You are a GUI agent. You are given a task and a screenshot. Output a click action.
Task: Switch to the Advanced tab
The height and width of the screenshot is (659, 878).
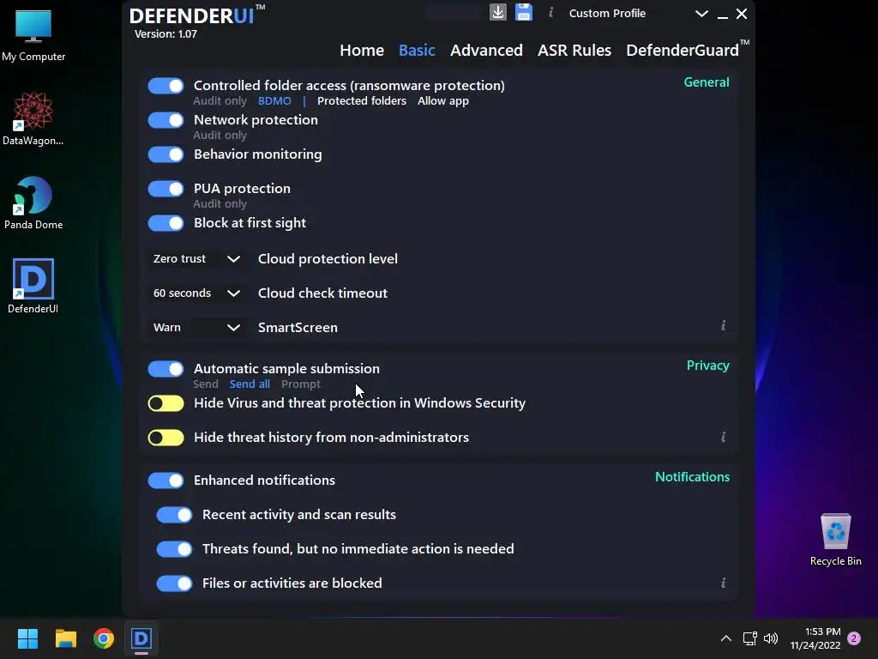click(486, 51)
